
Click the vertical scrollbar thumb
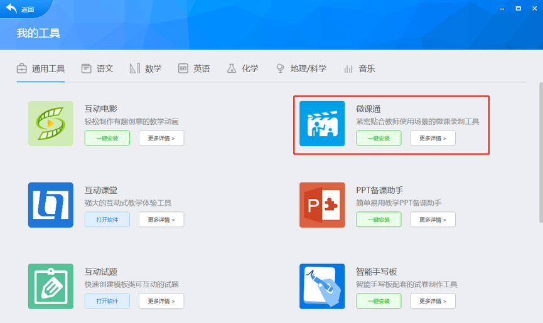pos(540,152)
